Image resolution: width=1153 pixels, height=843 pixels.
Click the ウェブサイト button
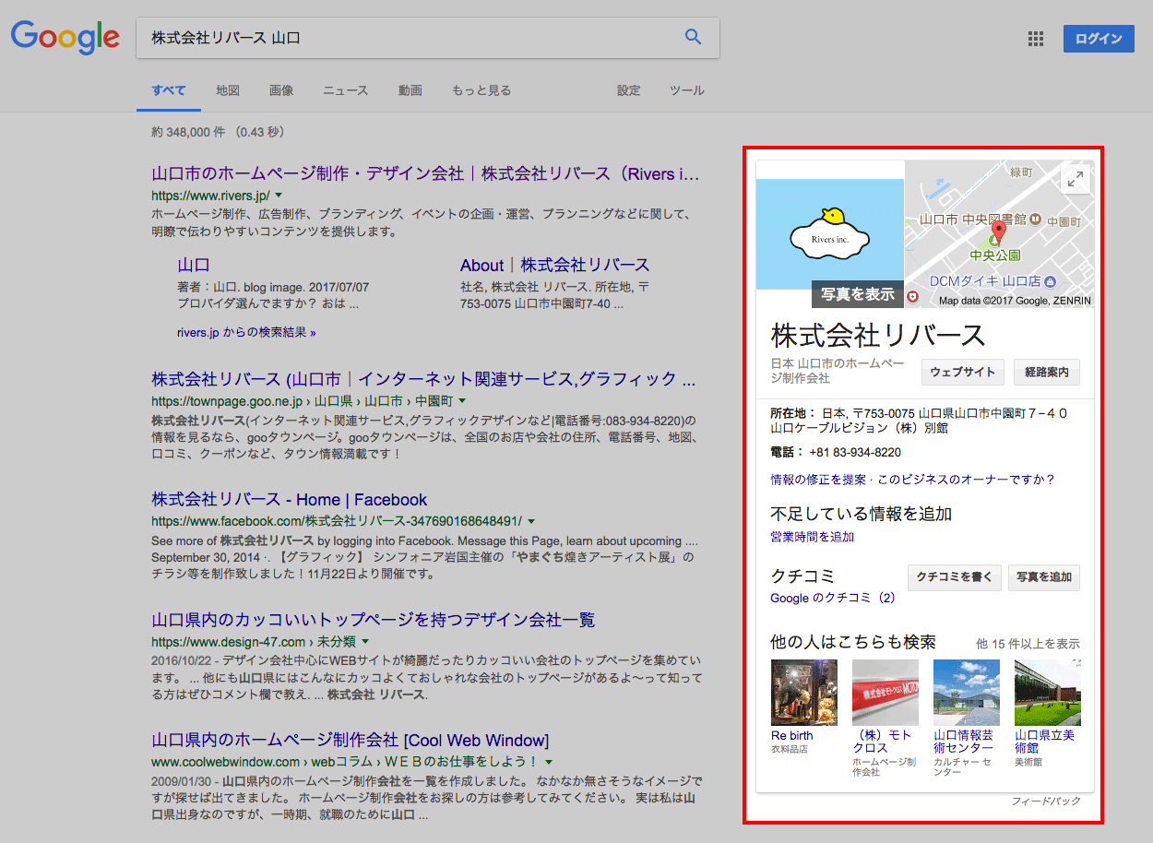click(963, 373)
